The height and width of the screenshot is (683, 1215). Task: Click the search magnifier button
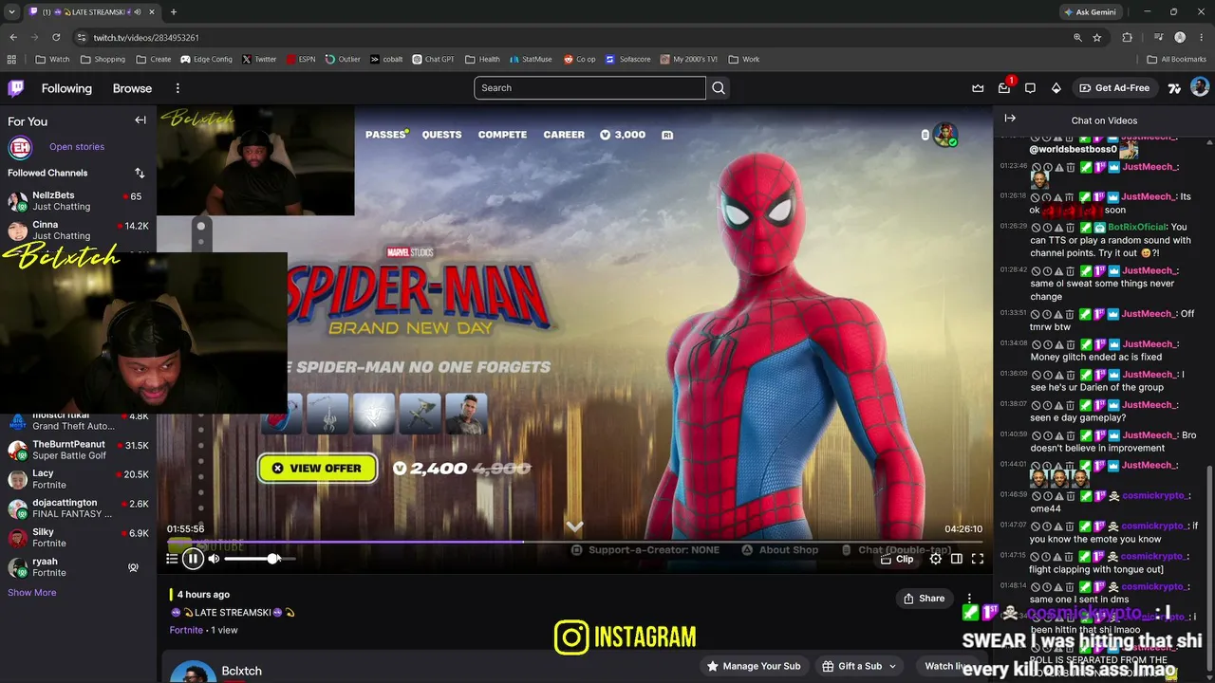[x=719, y=88]
